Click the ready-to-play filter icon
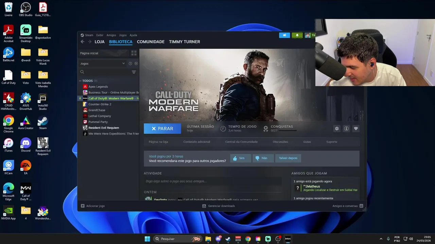This screenshot has height=244, width=435. point(136,63)
